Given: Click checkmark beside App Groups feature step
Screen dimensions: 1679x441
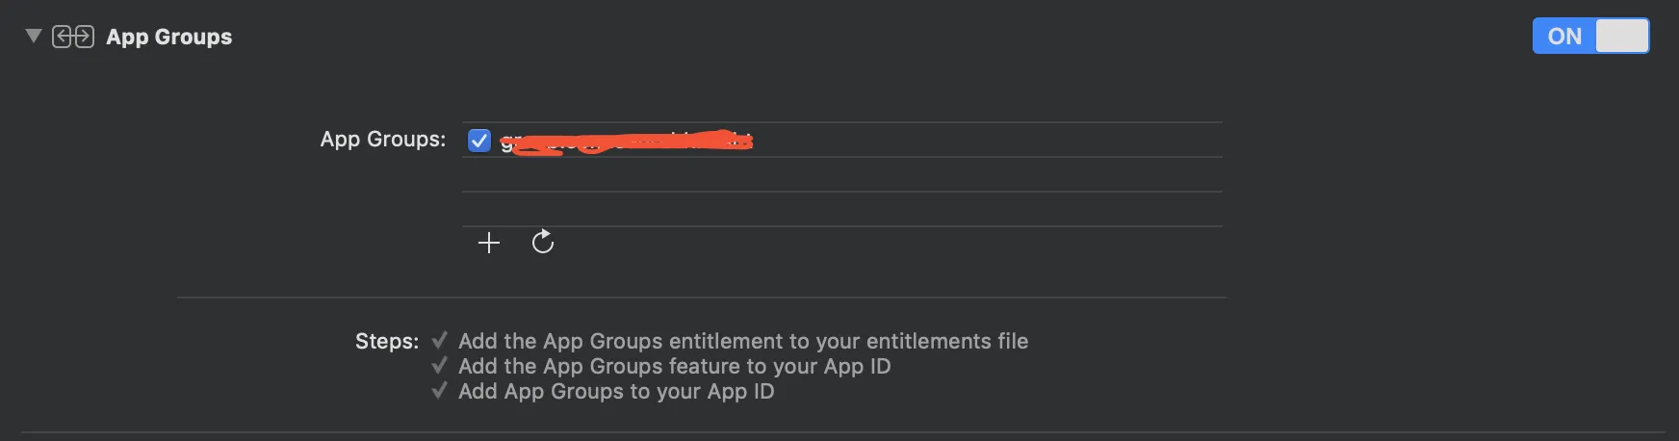Looking at the screenshot, I should point(440,366).
